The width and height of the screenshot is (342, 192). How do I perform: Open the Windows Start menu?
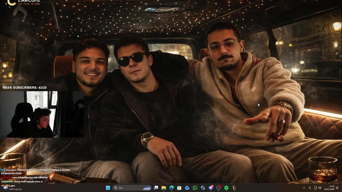tap(108, 188)
